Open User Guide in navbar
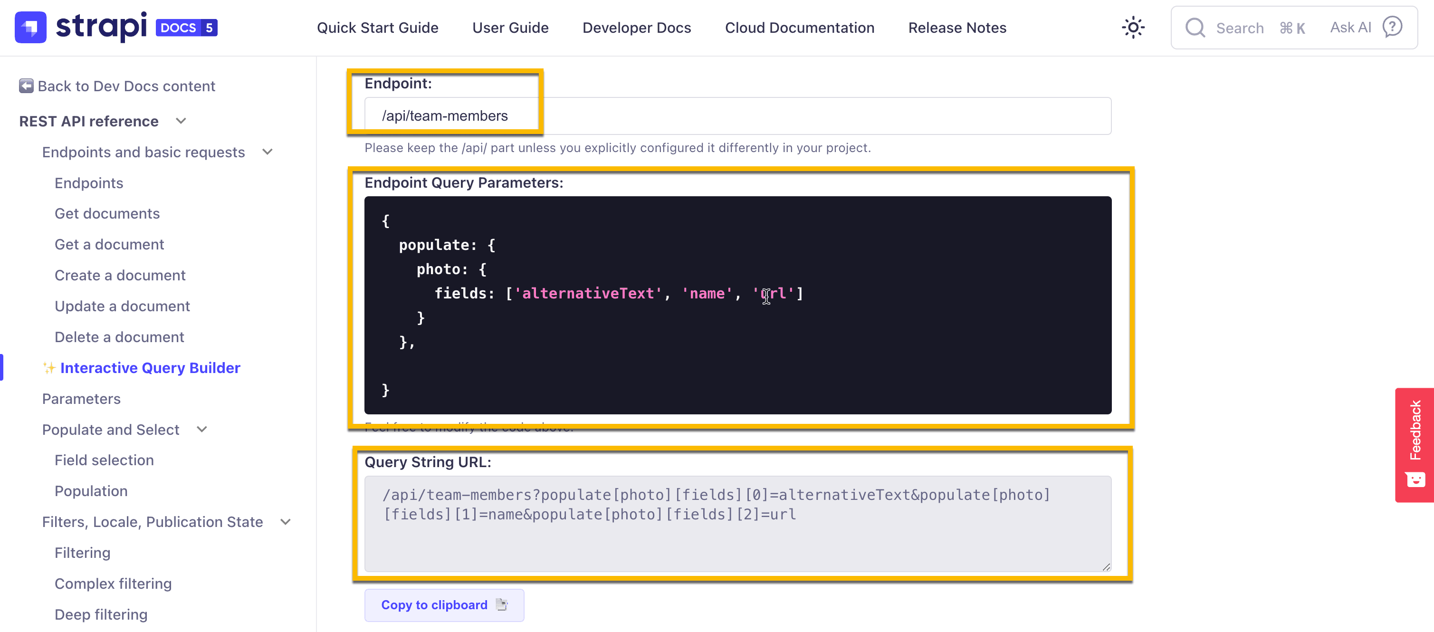The height and width of the screenshot is (632, 1434). point(510,27)
